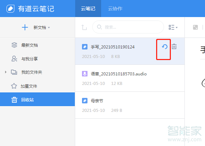This screenshot has width=205, height=146.
Task: Expand the 我的文件夹 tree arrow
Action: tap(5, 72)
